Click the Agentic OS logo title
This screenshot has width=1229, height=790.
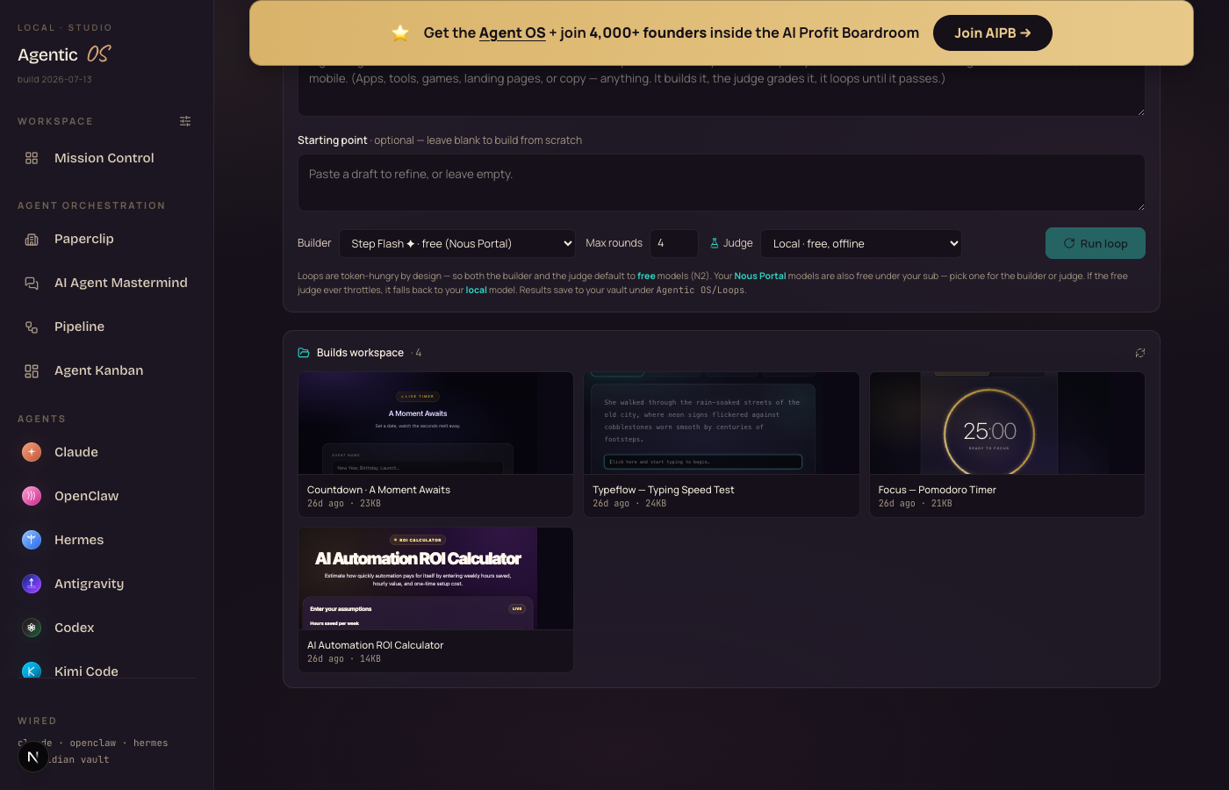[x=64, y=54]
